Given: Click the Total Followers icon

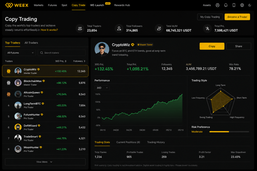Looking at the screenshot, I should click(119, 29).
